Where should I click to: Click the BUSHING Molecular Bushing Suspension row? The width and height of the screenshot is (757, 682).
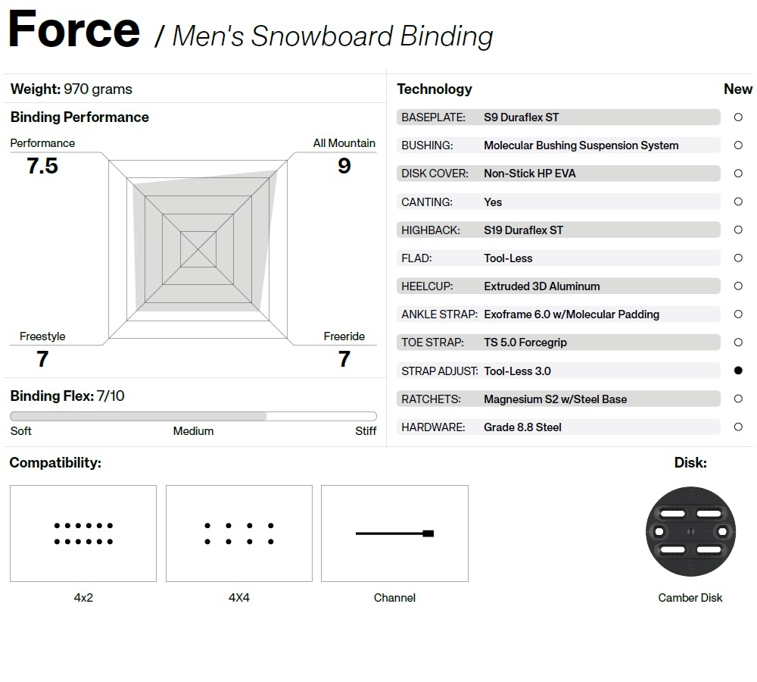click(558, 145)
